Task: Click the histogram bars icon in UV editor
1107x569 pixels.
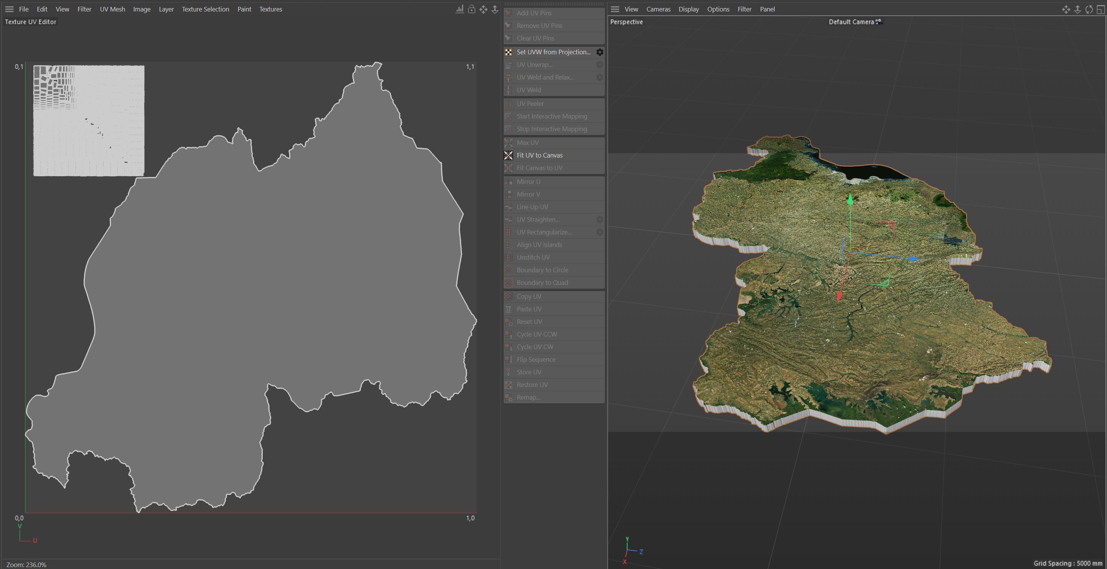Action: (459, 9)
